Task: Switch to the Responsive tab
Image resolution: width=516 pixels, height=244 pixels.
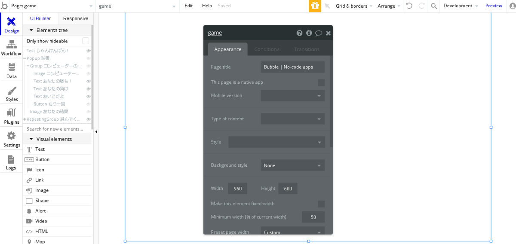Action: click(x=76, y=18)
